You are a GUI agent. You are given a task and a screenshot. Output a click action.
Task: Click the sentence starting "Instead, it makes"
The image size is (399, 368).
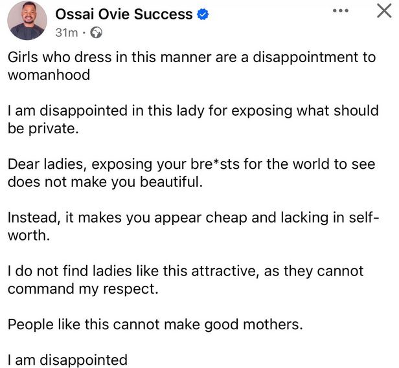pyautogui.click(x=192, y=226)
